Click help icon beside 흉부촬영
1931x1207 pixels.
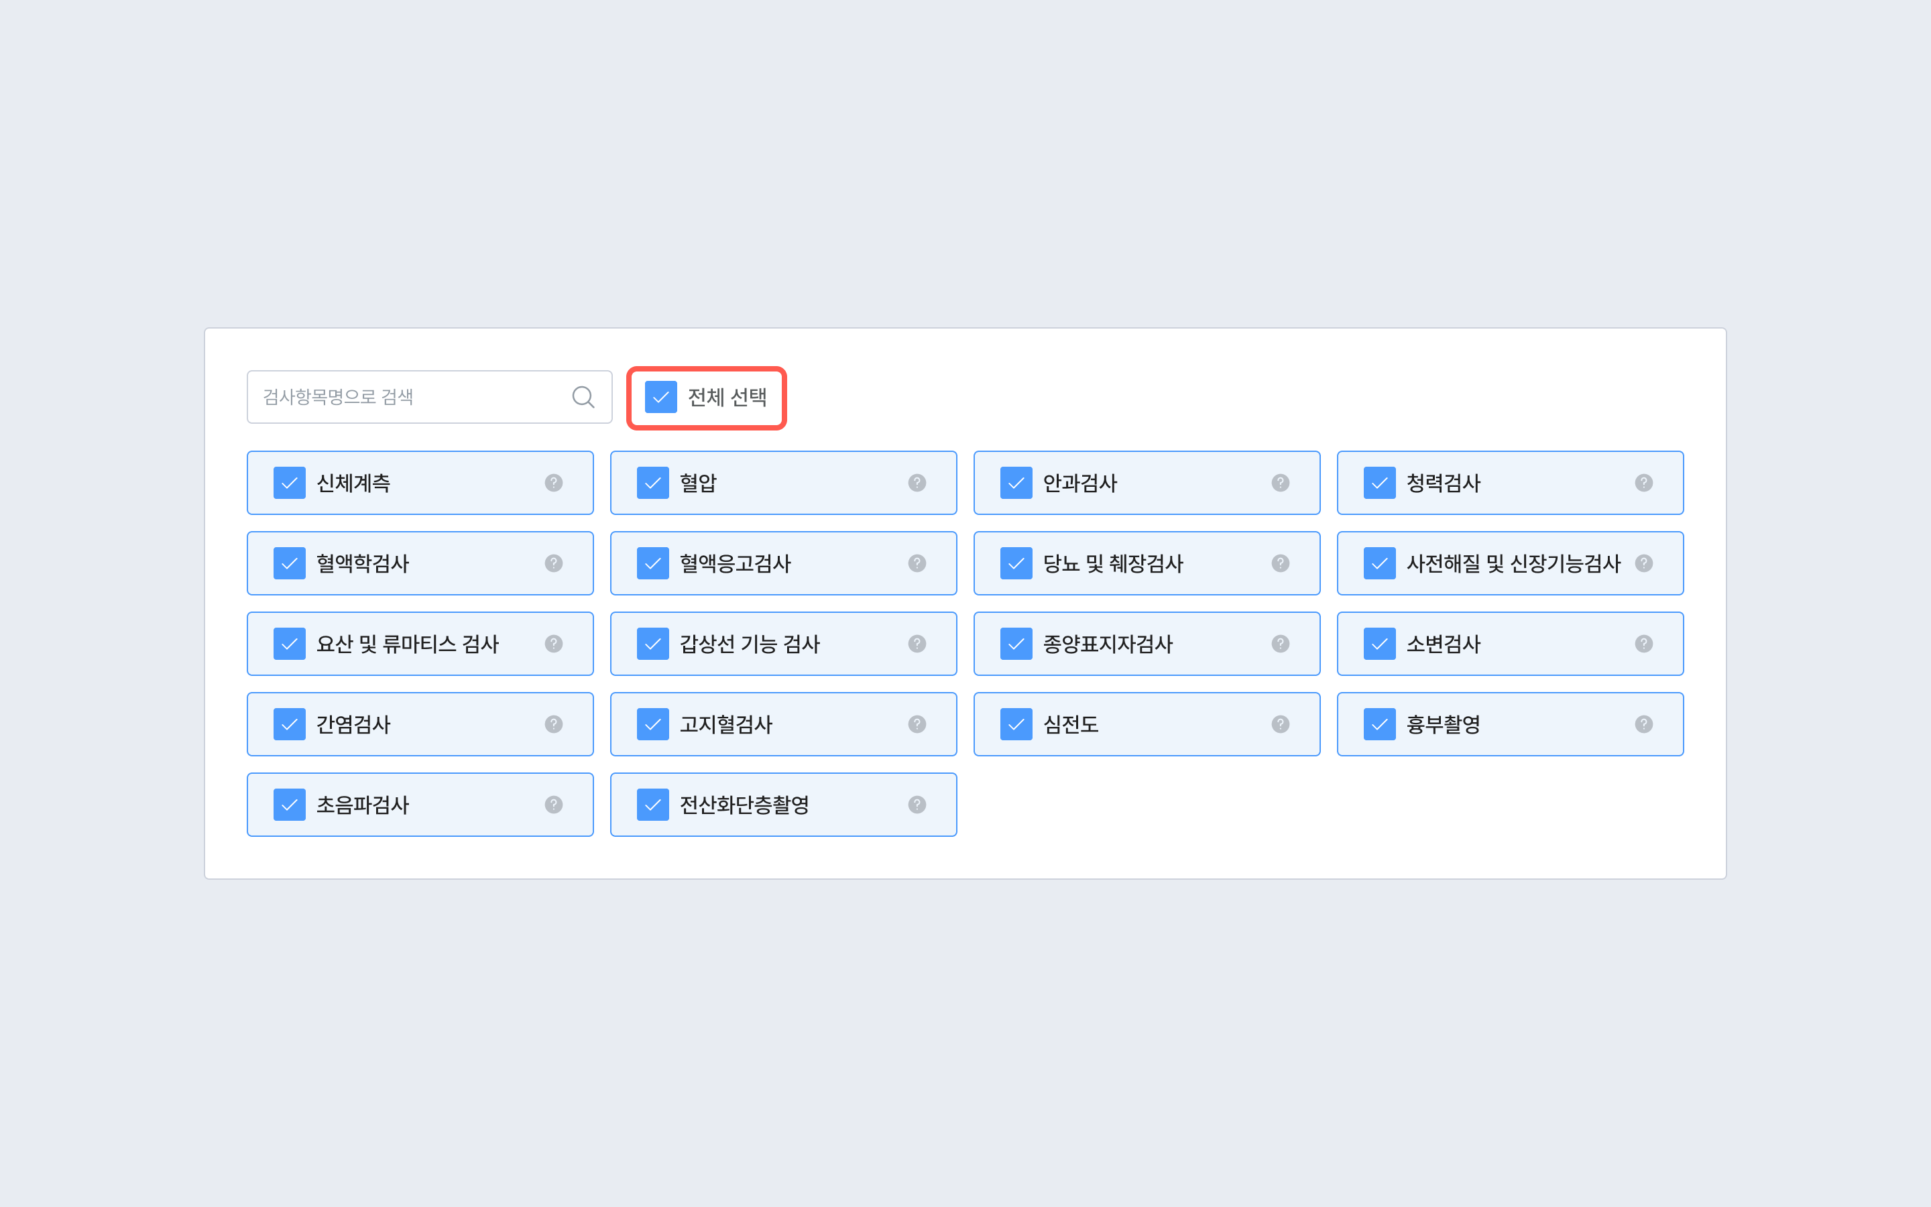(x=1643, y=724)
